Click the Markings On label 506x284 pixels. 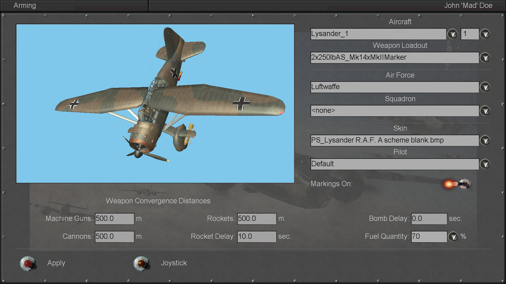click(x=331, y=184)
